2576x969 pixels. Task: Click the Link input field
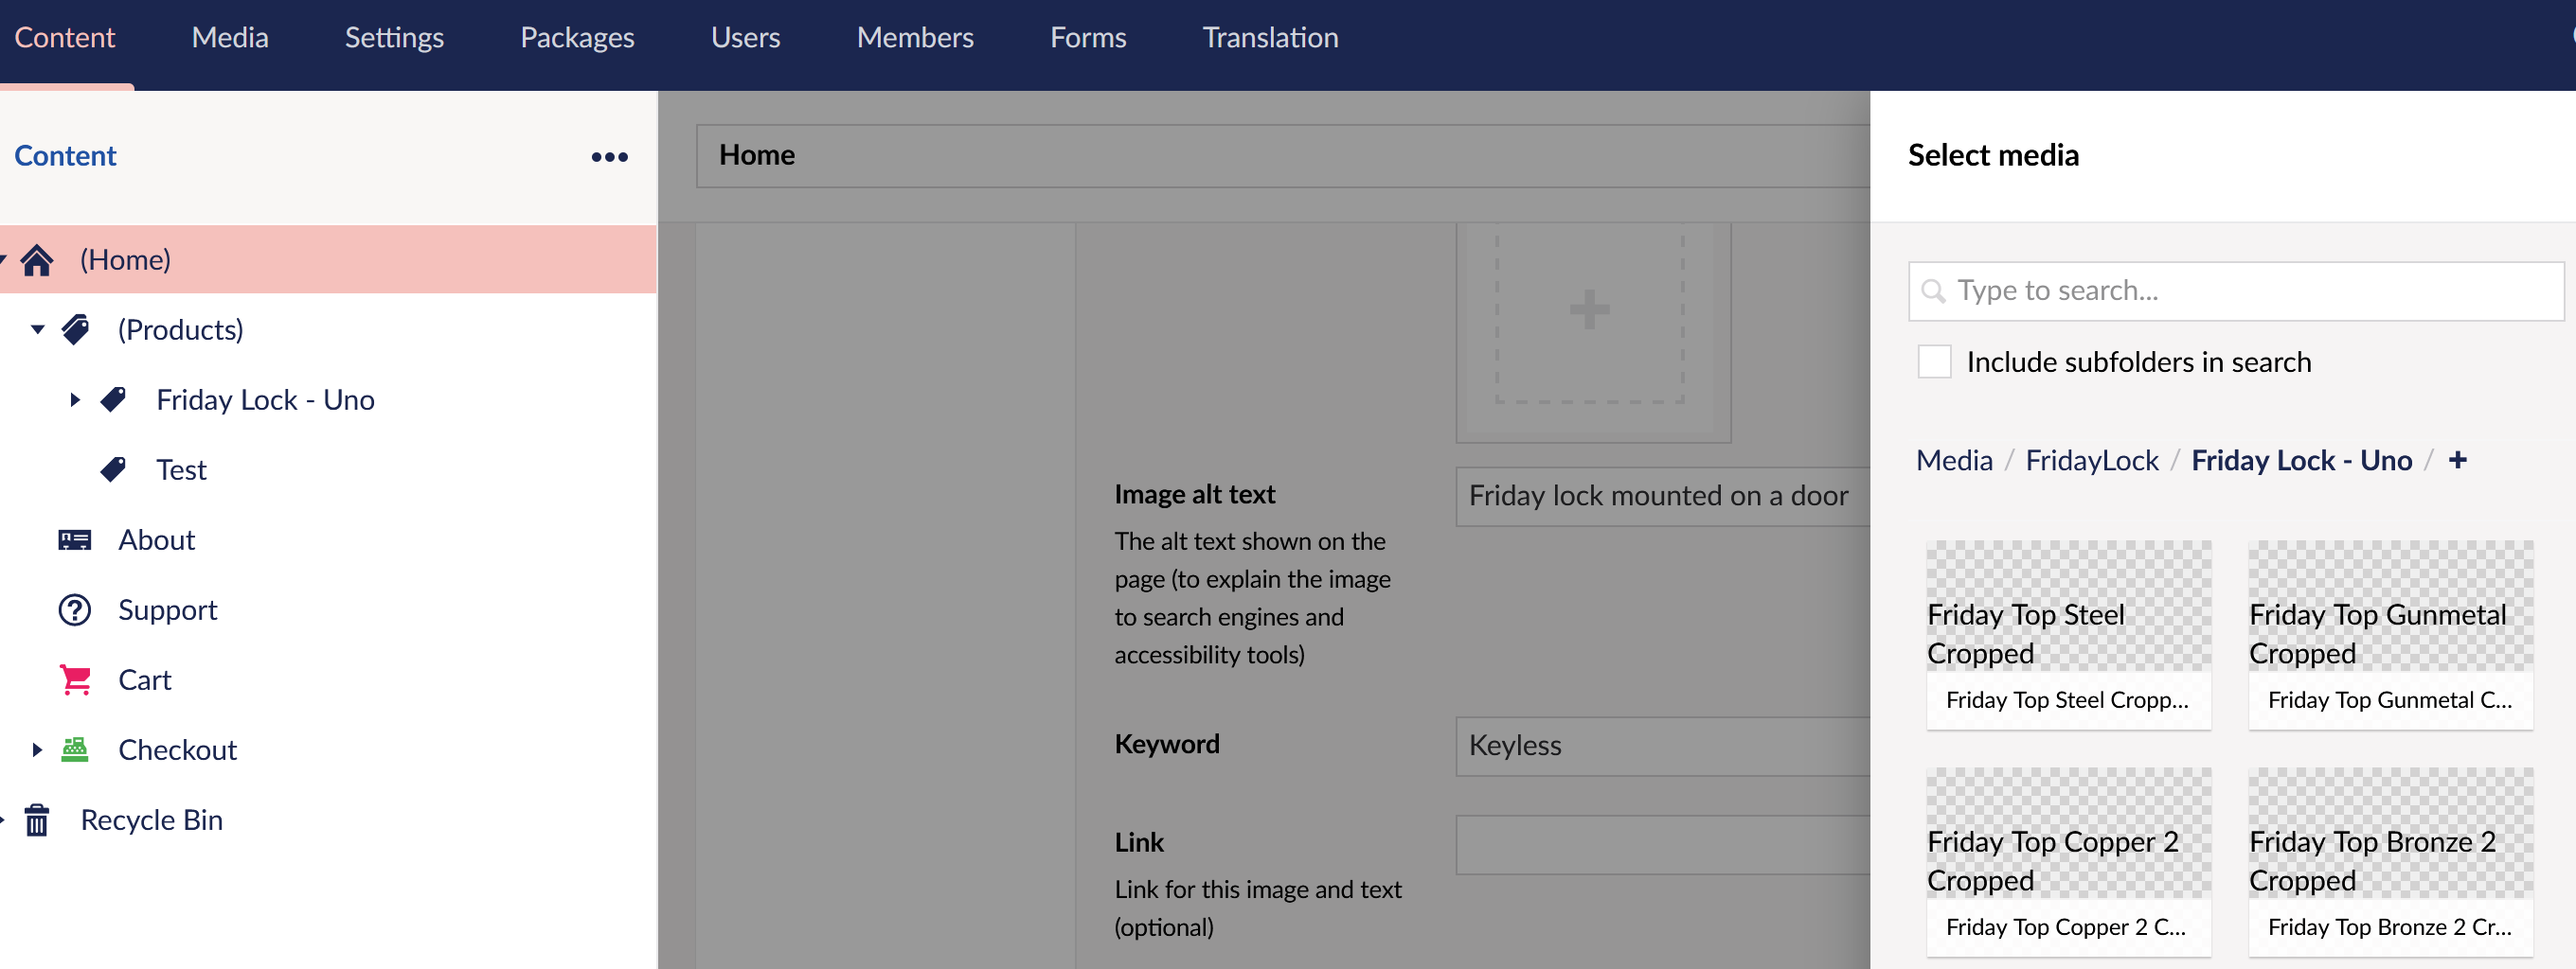click(1662, 845)
